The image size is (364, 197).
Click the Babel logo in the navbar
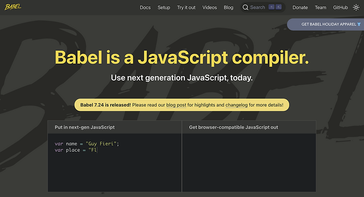tap(13, 7)
